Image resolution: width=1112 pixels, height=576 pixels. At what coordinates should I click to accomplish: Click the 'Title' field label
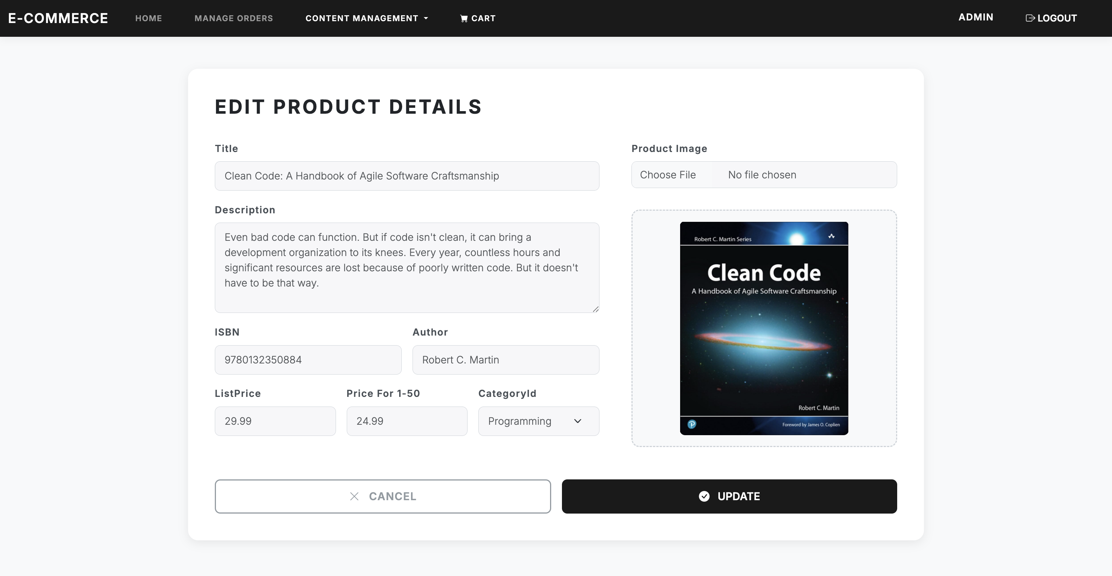click(226, 149)
